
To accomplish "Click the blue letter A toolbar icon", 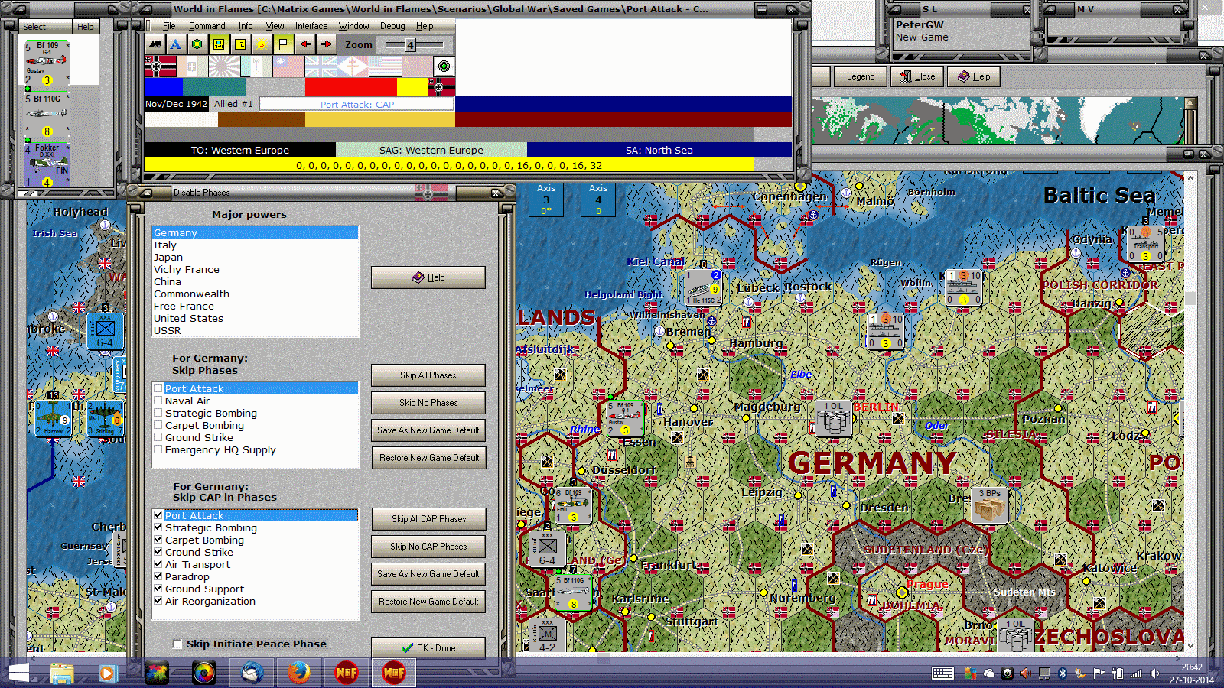I will (176, 44).
